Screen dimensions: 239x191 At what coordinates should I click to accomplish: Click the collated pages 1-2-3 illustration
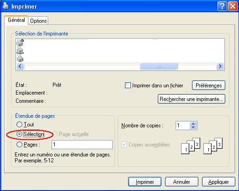tap(202, 146)
